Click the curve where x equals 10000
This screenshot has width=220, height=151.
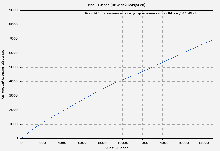122,80
